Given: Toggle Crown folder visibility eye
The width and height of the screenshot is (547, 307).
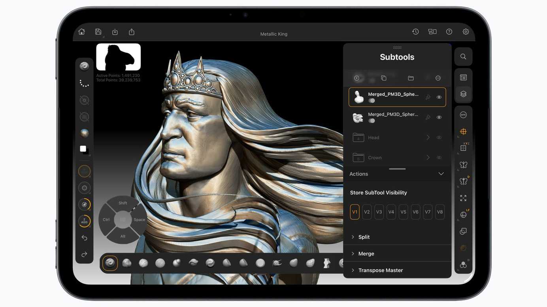Looking at the screenshot, I should click(x=439, y=158).
